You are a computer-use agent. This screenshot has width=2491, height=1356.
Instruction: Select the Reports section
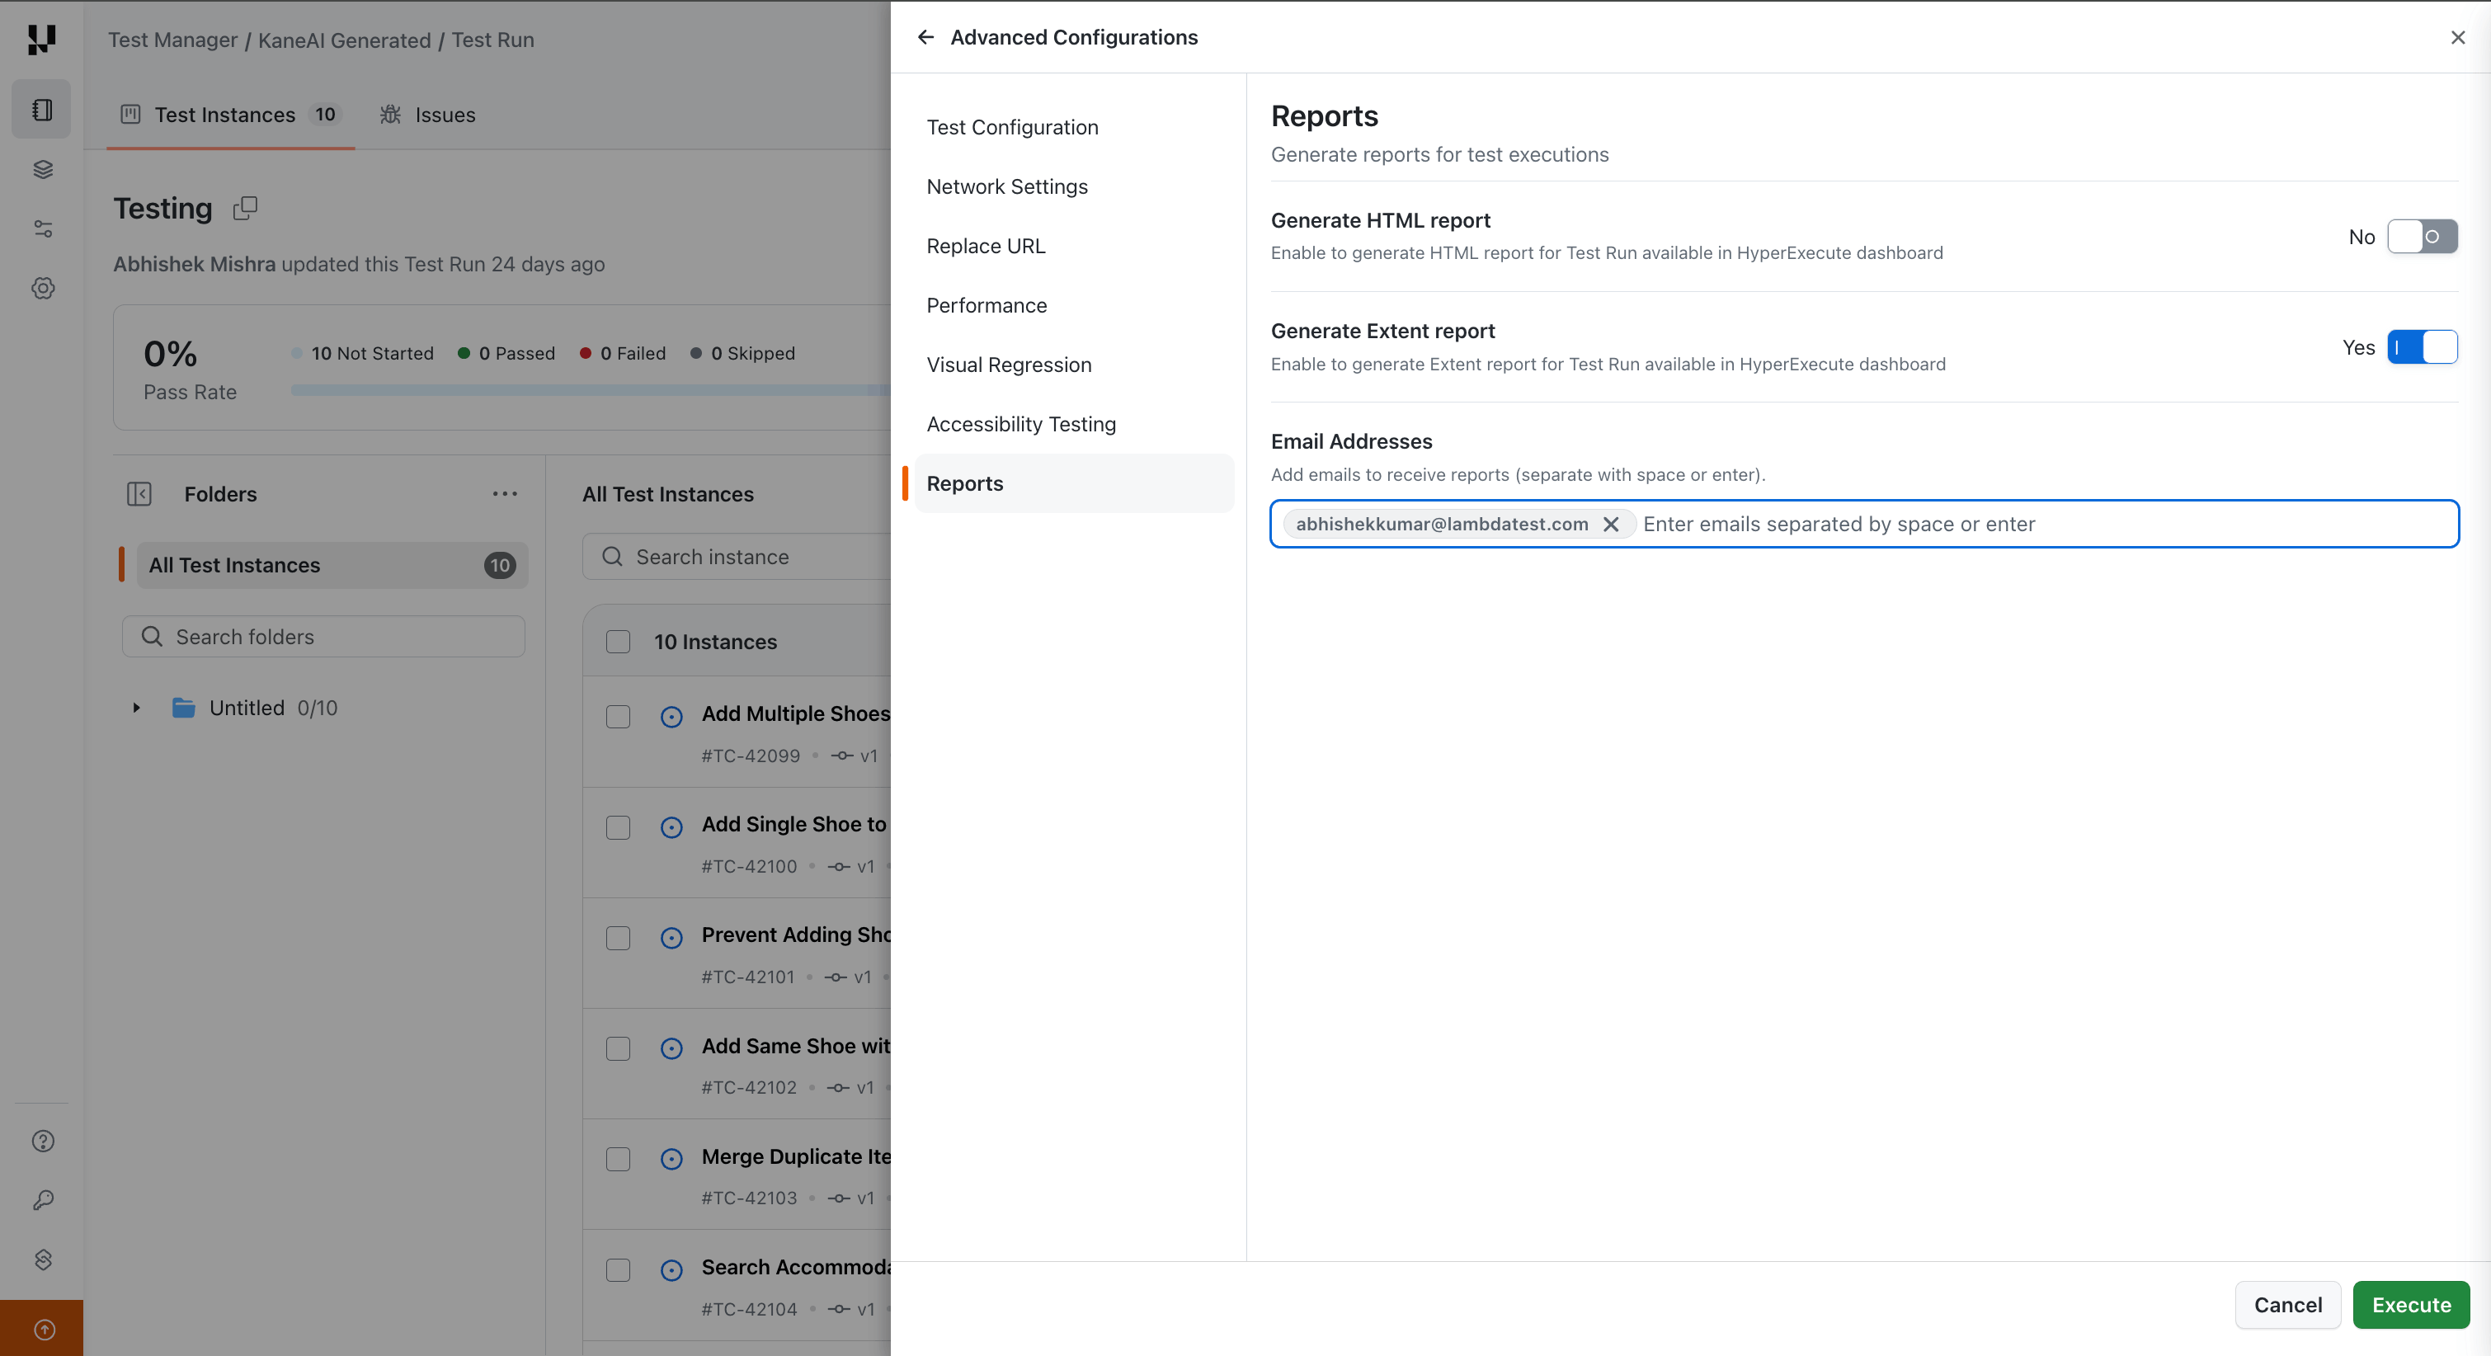pos(1073,483)
